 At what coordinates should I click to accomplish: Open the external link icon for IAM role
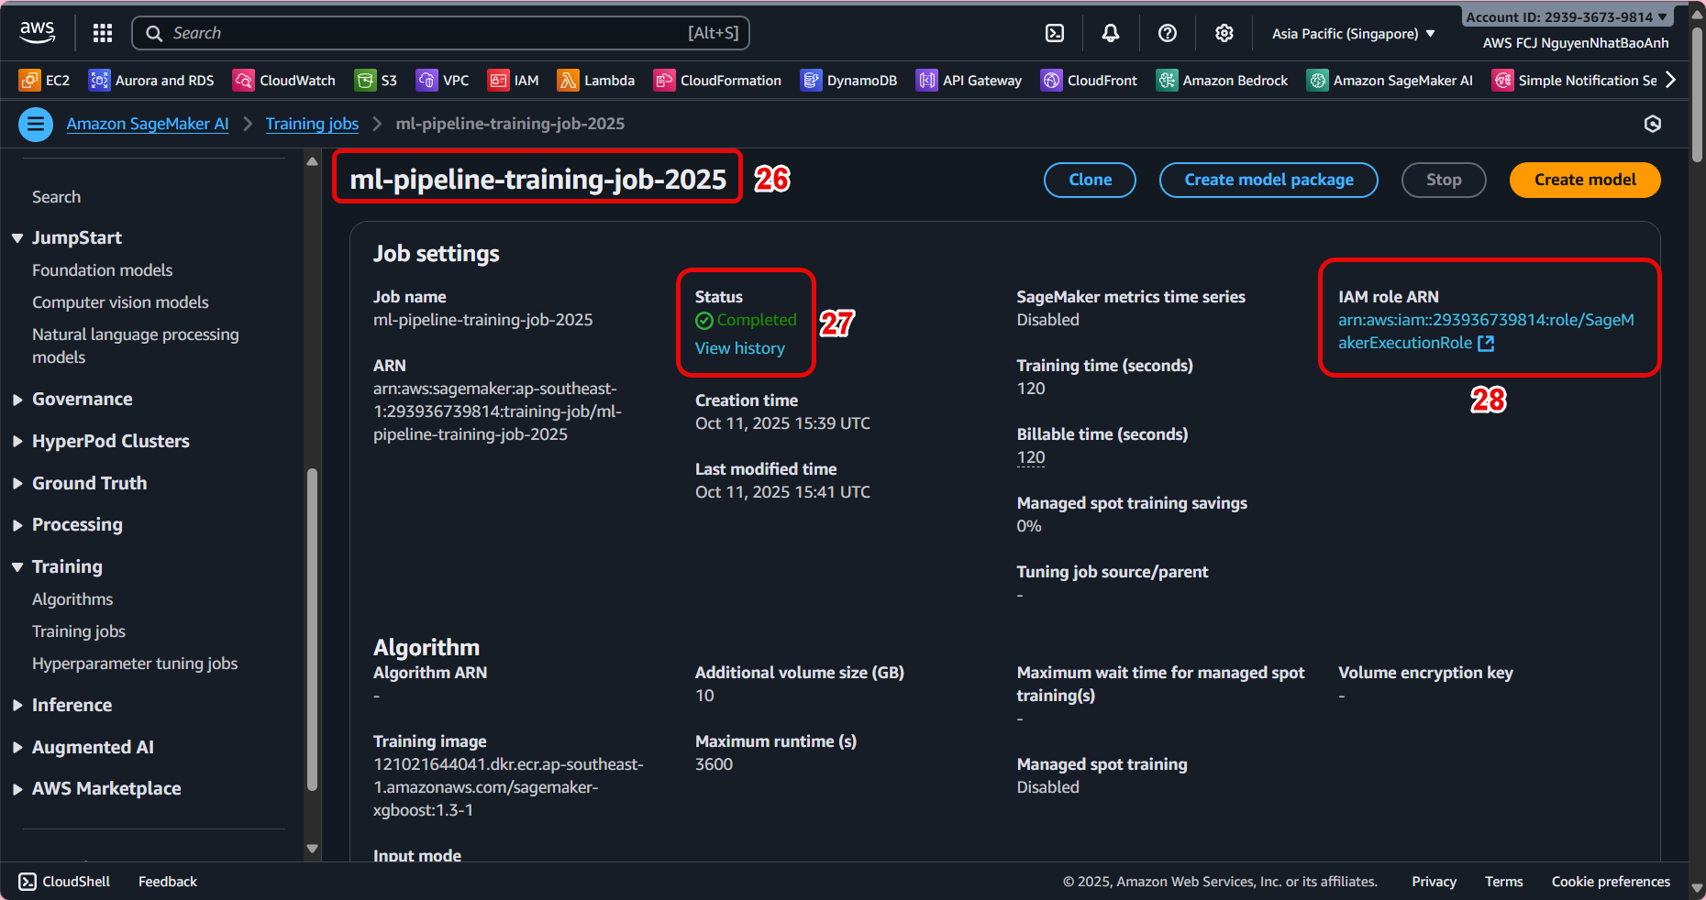point(1486,343)
